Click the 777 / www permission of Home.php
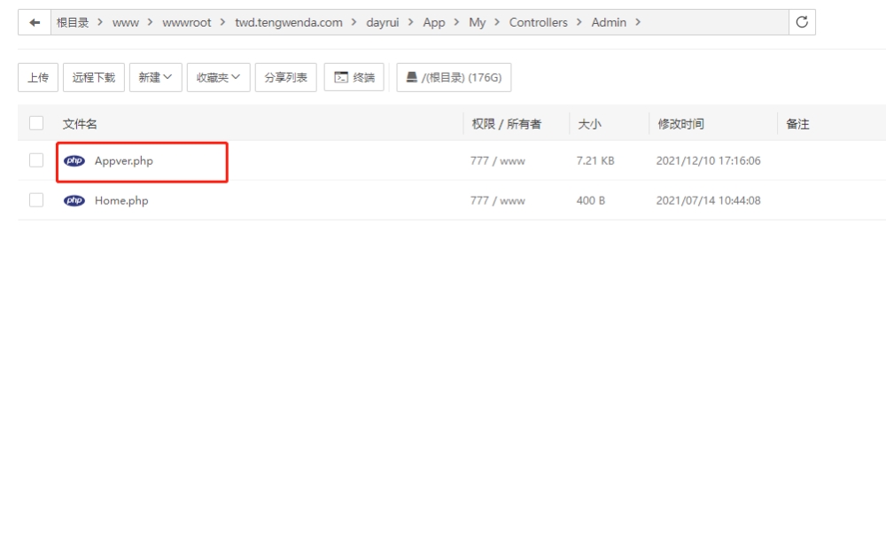Viewport: 886px width, 536px height. pos(498,200)
